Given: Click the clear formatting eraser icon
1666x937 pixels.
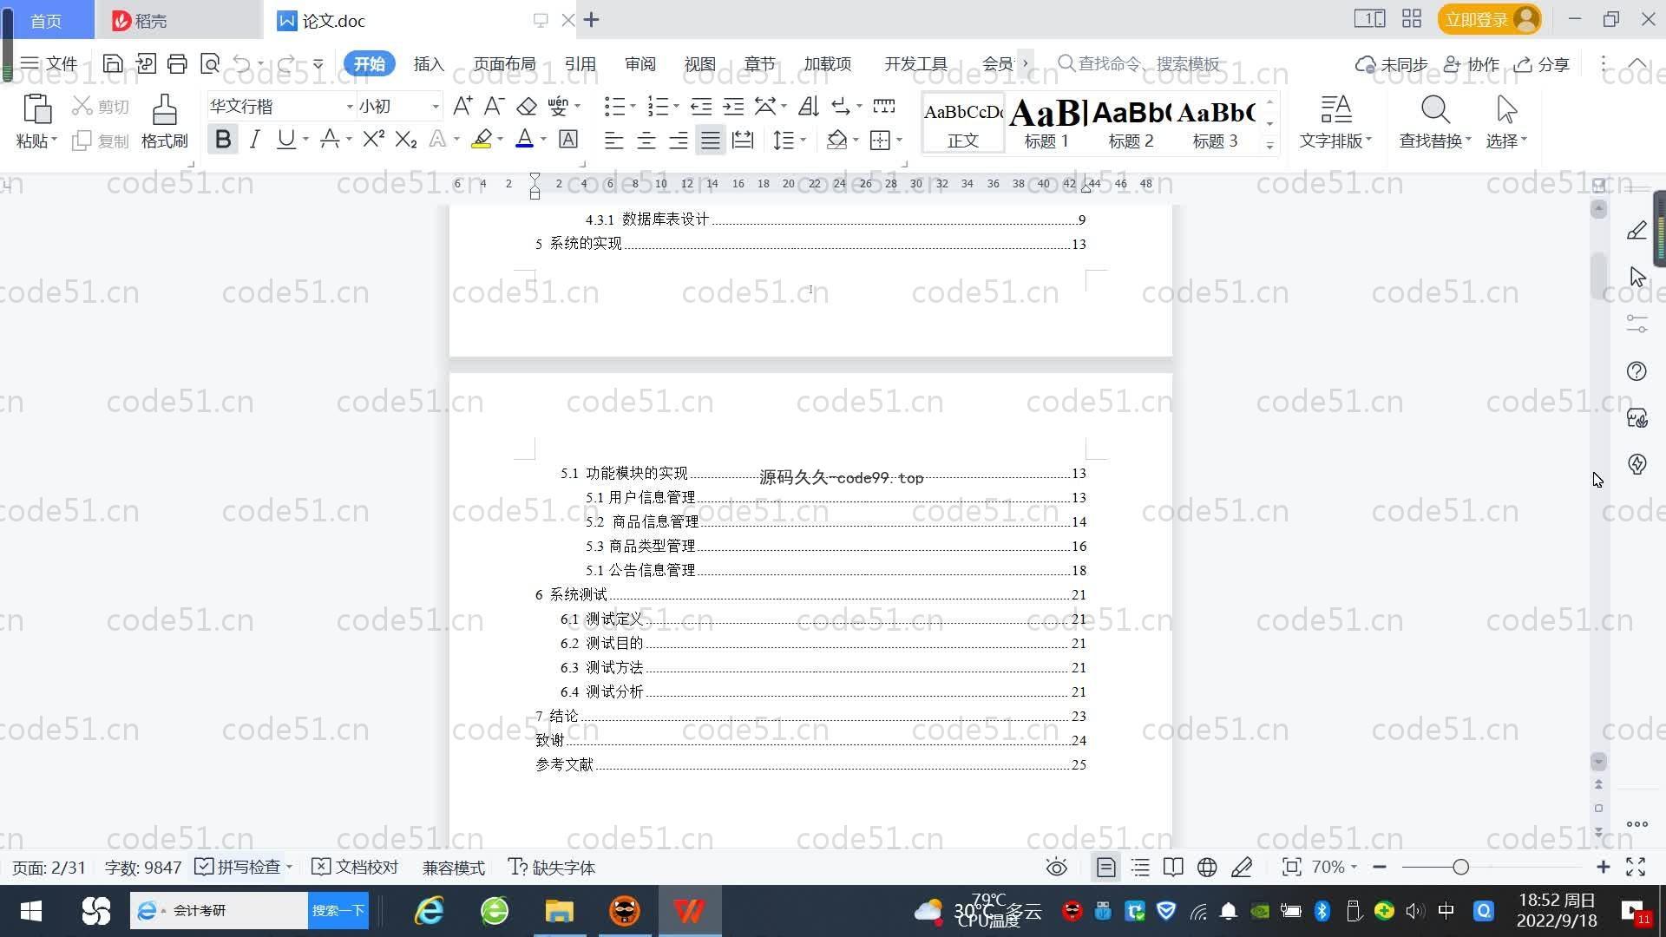Looking at the screenshot, I should [527, 107].
